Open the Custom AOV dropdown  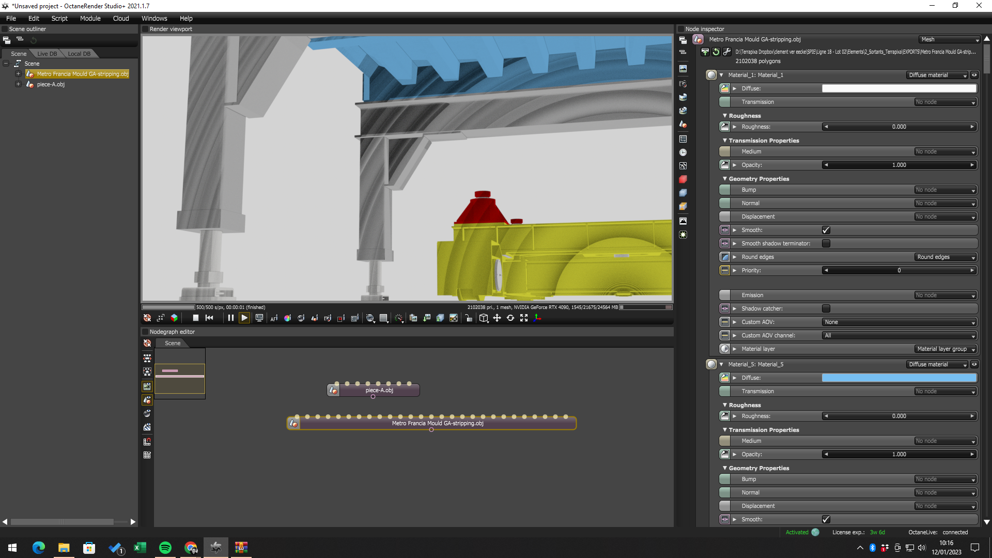899,322
